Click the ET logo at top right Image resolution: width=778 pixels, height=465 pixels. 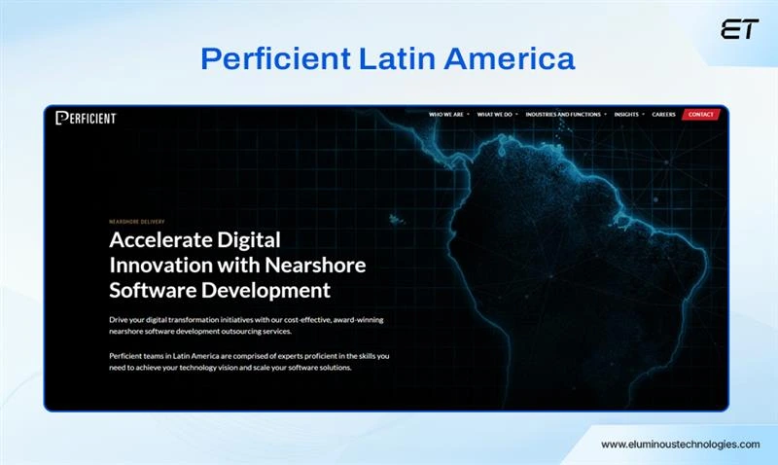[740, 29]
